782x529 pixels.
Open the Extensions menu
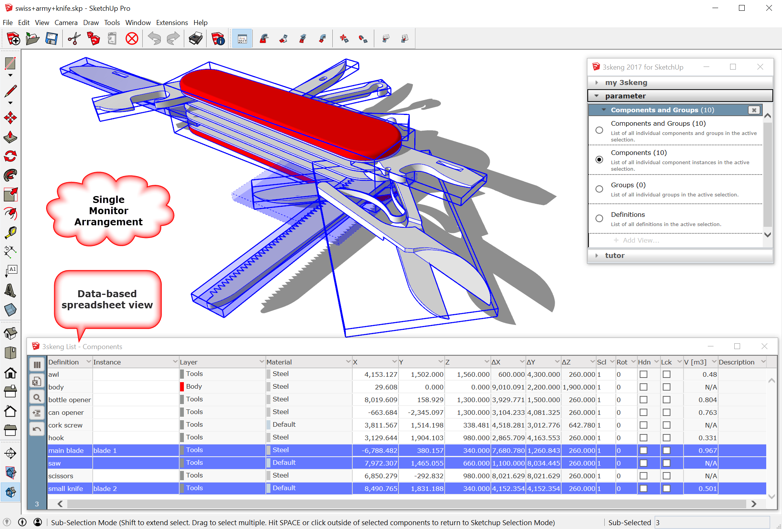[x=172, y=23]
